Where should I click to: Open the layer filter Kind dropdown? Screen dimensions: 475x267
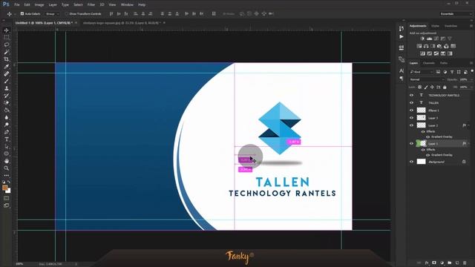tap(422, 72)
